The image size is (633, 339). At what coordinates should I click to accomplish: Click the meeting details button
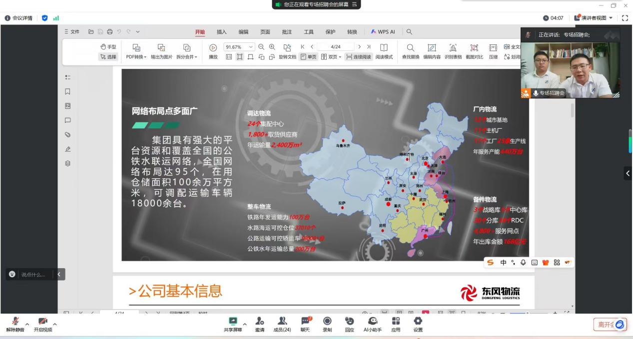pos(18,18)
